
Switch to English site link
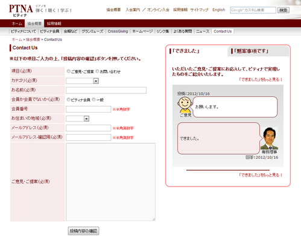219,10
